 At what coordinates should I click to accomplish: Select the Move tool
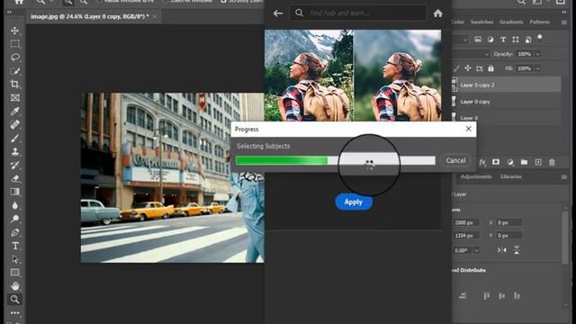point(15,30)
